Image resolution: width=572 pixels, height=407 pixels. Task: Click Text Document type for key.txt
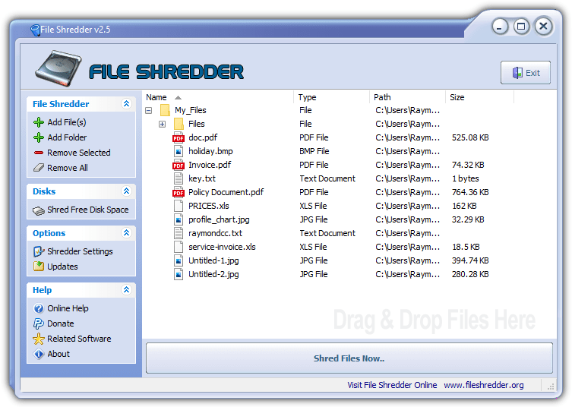(x=327, y=178)
